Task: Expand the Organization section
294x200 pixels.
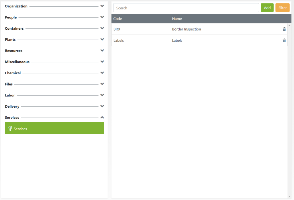Action: [102, 6]
